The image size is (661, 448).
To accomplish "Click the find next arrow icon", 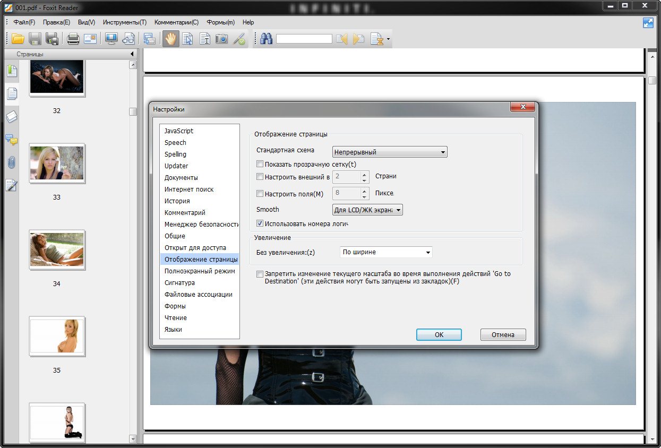I will (x=359, y=39).
